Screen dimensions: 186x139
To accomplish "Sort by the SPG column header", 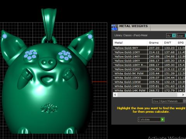I will coord(181,42).
